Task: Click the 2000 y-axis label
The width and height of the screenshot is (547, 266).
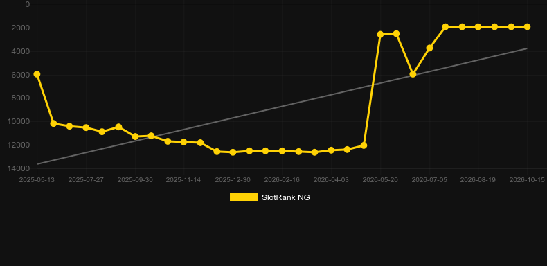Action: pos(20,28)
